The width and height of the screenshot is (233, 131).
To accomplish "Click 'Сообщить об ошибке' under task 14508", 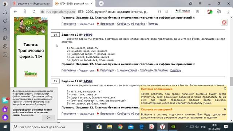I will click(154, 70).
